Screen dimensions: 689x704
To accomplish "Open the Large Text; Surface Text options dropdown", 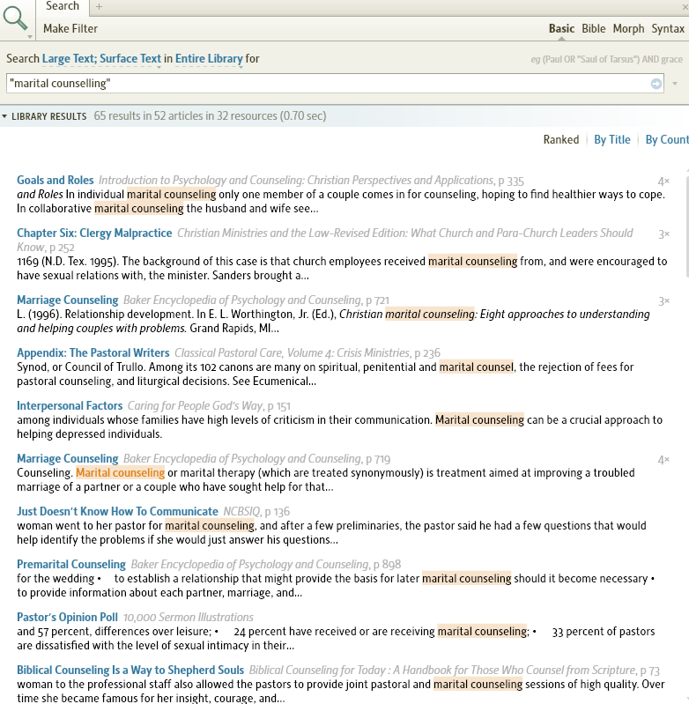I will pos(101,59).
